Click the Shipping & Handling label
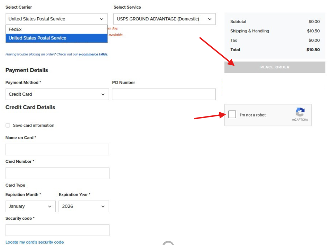 click(x=250, y=31)
